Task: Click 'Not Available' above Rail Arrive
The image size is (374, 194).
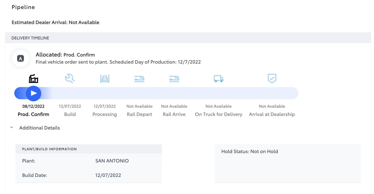Action: click(174, 106)
